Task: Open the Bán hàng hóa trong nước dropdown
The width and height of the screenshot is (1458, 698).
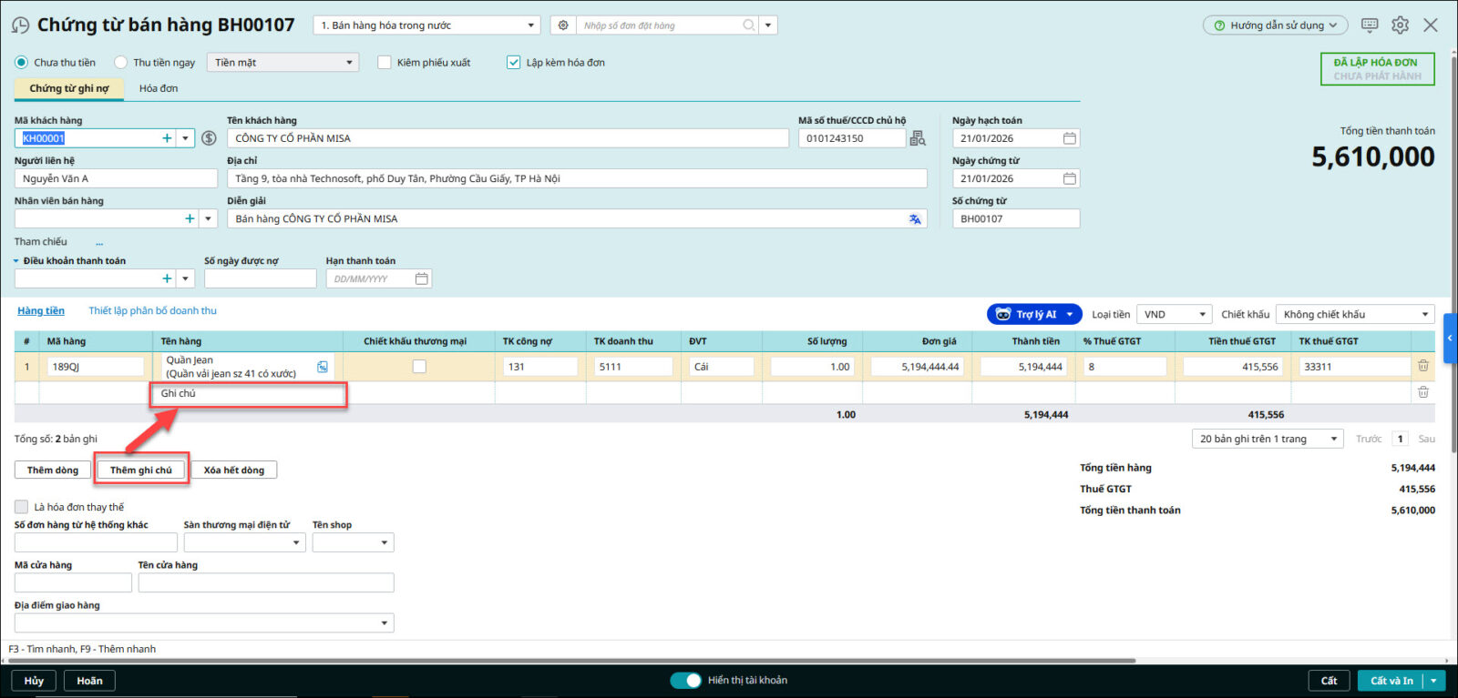Action: point(426,25)
